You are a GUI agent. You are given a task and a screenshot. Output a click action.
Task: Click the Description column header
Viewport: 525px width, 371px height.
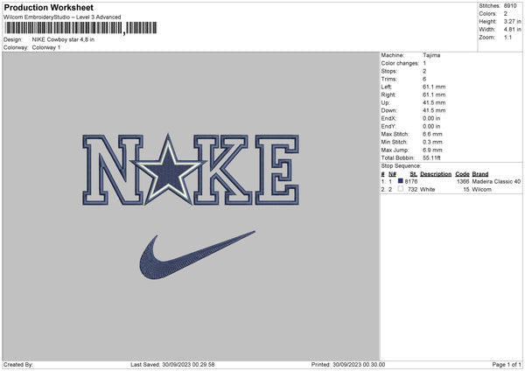(436, 174)
